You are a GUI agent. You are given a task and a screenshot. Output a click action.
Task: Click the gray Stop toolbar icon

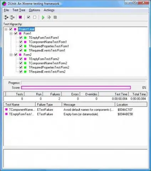(x=55, y=17)
